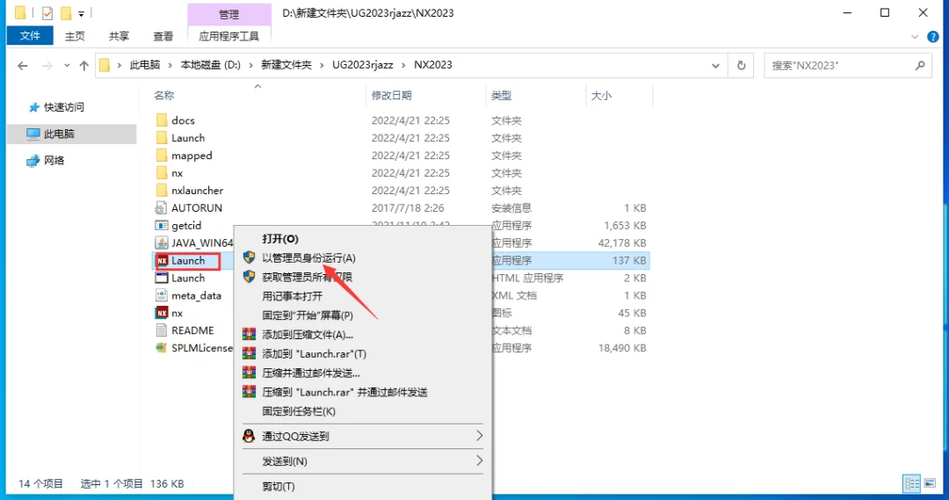
Task: Sort by 类型 column header
Action: (x=501, y=96)
